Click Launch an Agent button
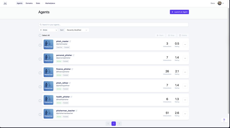Screen dimensions: 230x128 (179, 12)
